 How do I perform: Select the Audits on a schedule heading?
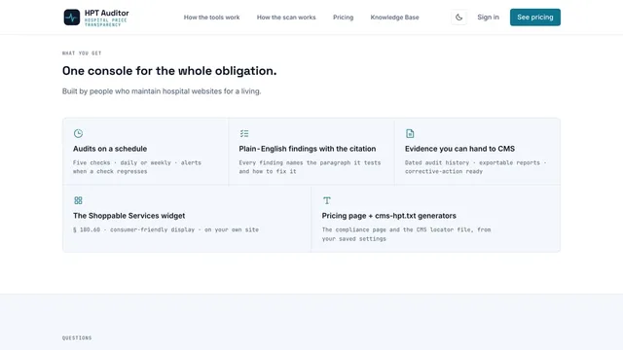(110, 149)
